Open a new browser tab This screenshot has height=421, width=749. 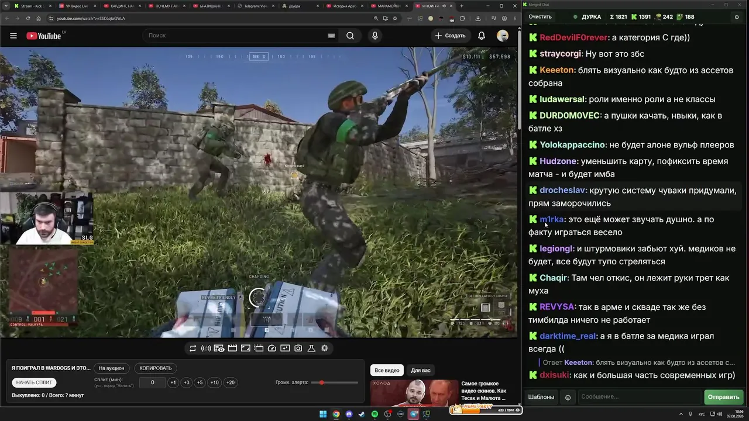[x=462, y=6]
